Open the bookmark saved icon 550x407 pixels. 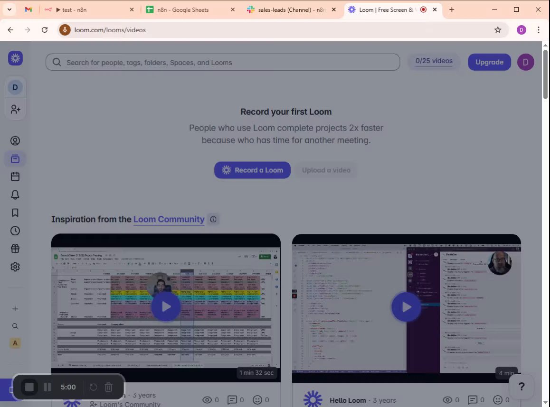pyautogui.click(x=15, y=213)
